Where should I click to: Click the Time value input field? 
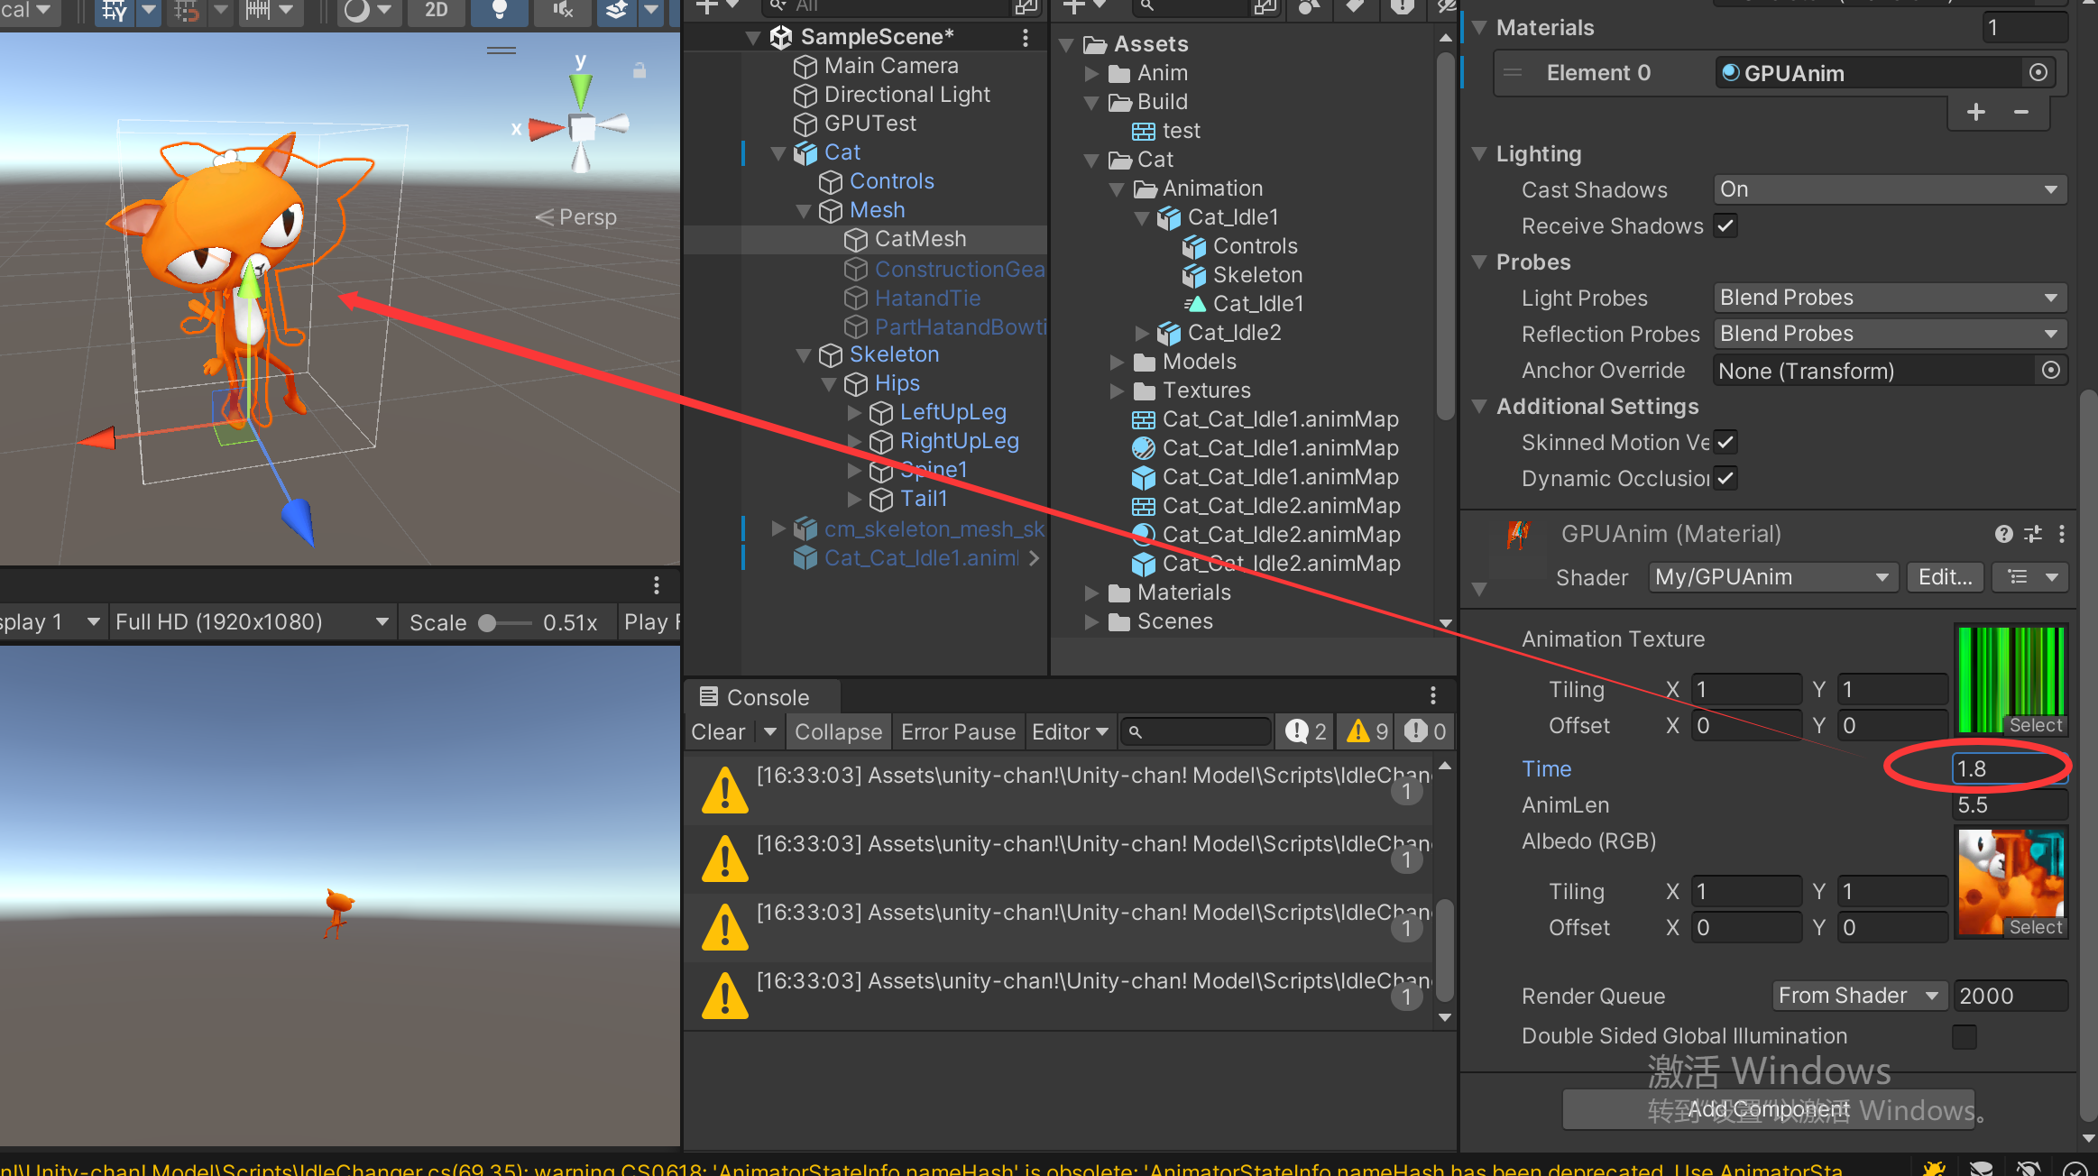click(2007, 768)
